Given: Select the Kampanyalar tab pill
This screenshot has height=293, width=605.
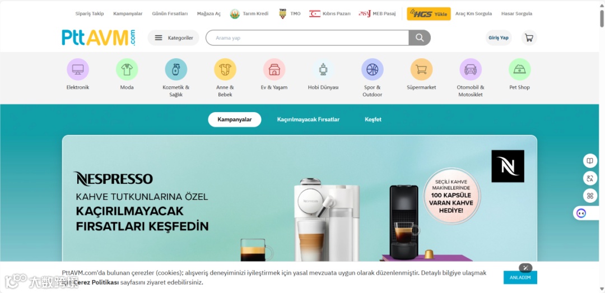Looking at the screenshot, I should [x=235, y=120].
